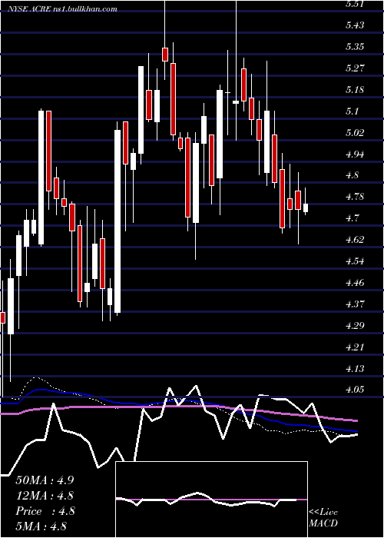
Task: Click the 4.62 price axis label
Action: (355, 240)
